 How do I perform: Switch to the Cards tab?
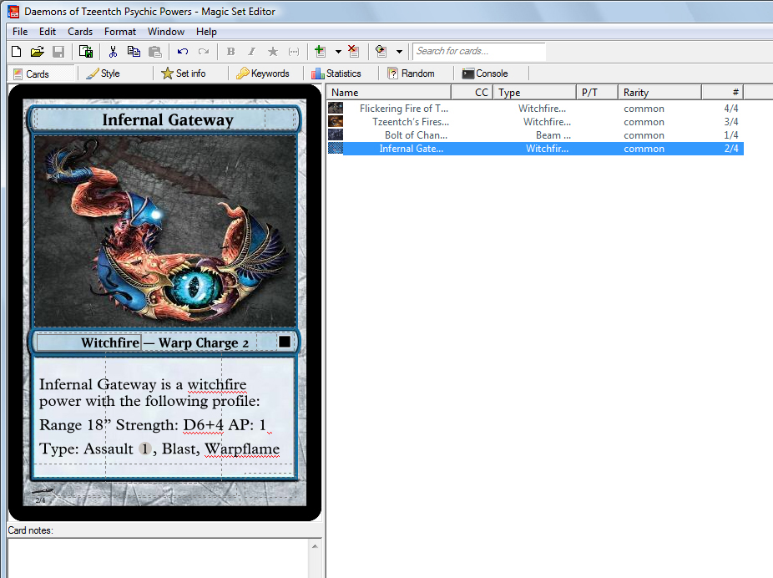click(40, 74)
